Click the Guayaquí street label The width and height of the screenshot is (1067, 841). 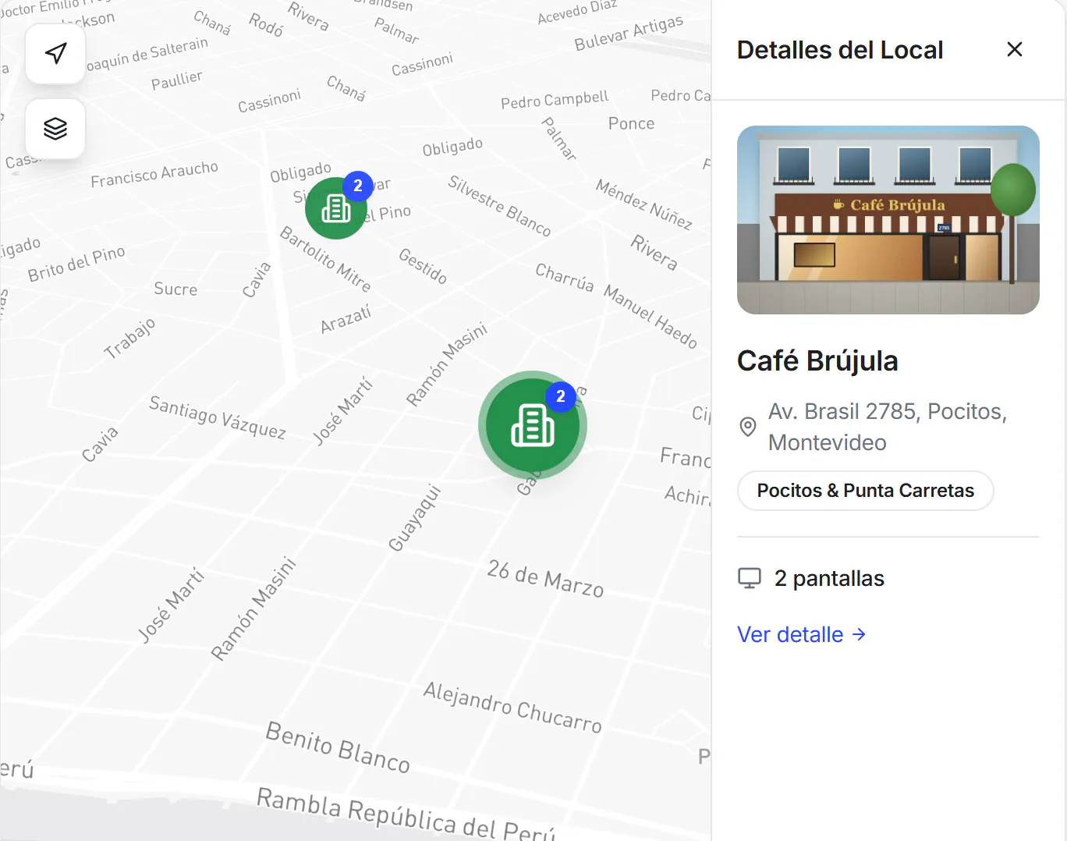tap(415, 518)
